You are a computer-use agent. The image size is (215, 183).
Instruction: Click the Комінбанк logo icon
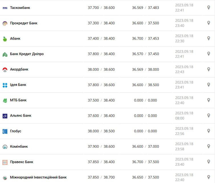5,147
